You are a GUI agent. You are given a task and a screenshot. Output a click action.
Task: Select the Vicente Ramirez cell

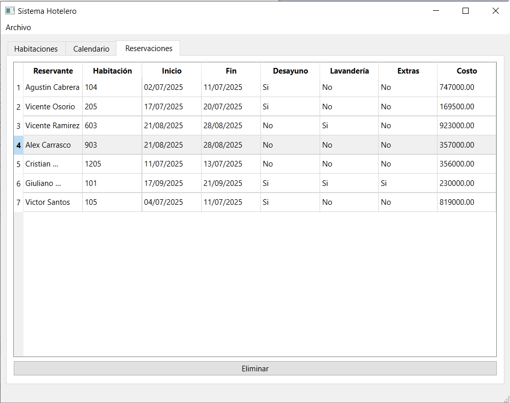coord(53,126)
